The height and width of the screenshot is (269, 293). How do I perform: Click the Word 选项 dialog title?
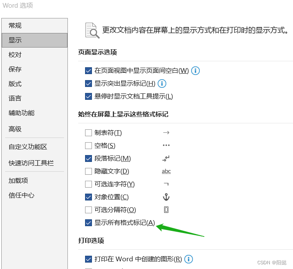(18, 6)
